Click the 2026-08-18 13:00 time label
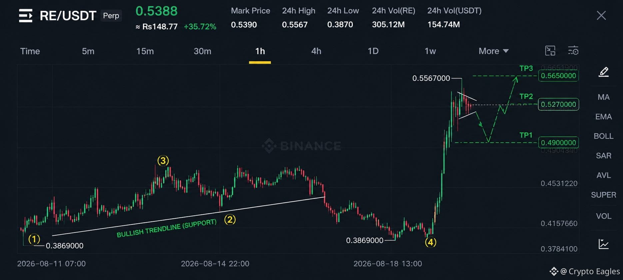The image size is (623, 280). point(387,264)
